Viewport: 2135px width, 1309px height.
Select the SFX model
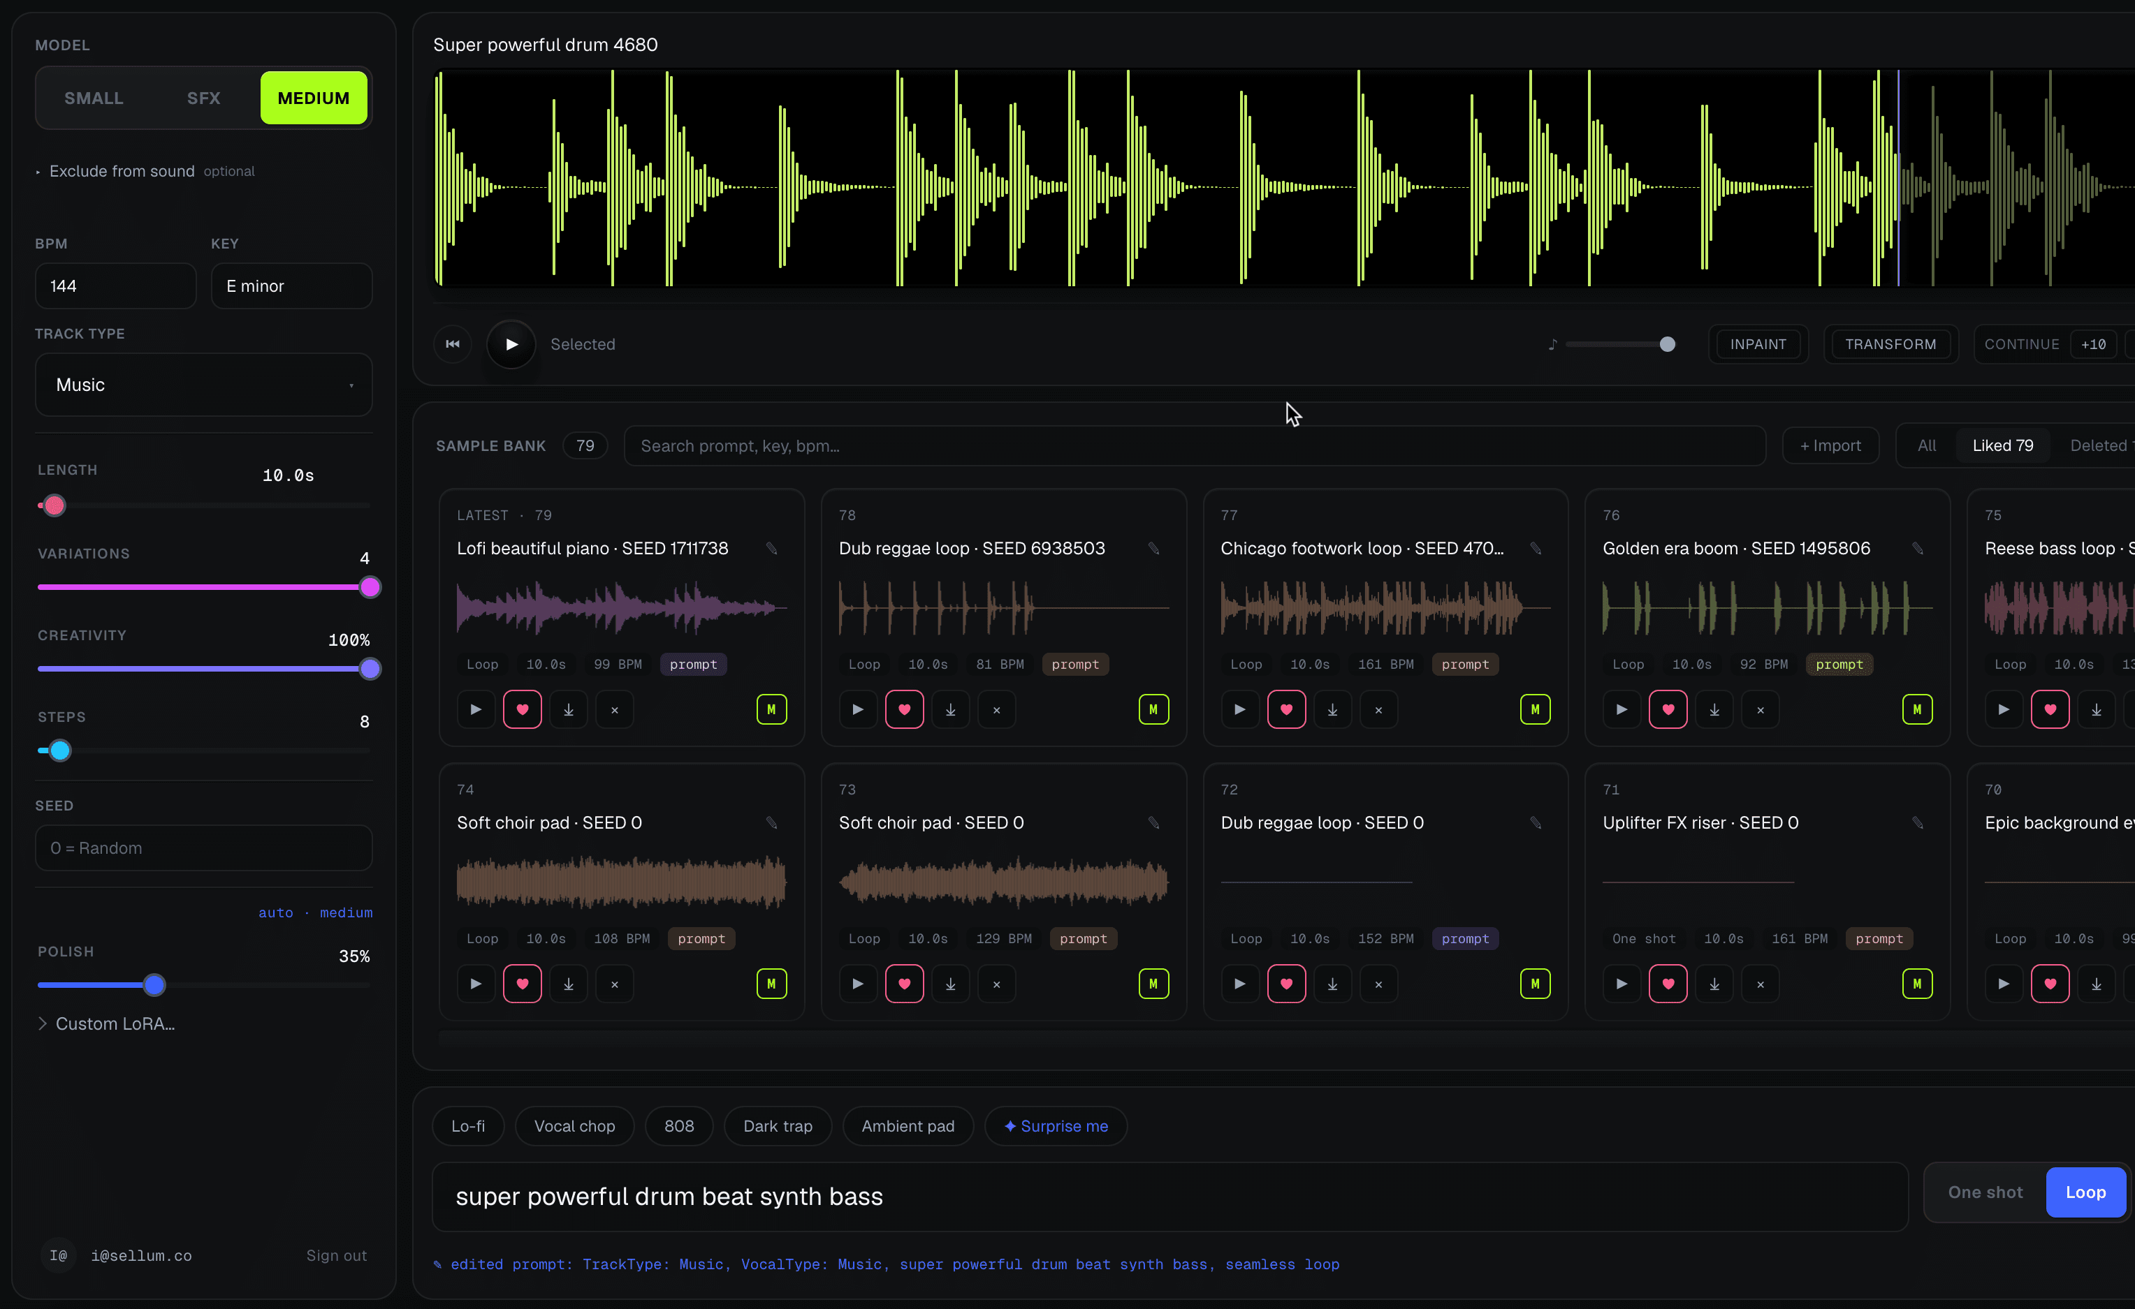point(203,98)
